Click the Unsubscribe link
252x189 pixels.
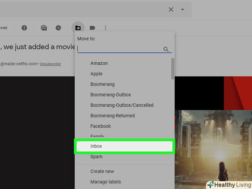coord(50,64)
